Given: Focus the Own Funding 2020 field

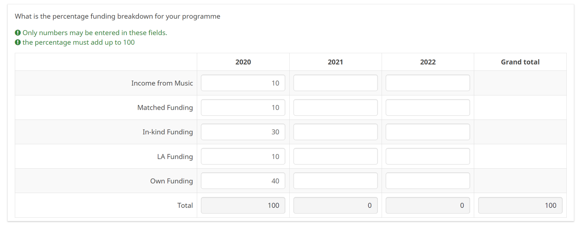Looking at the screenshot, I should click(243, 181).
